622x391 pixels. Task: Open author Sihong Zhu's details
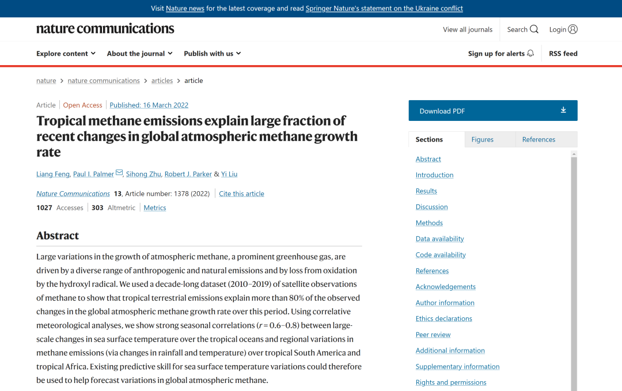143,174
